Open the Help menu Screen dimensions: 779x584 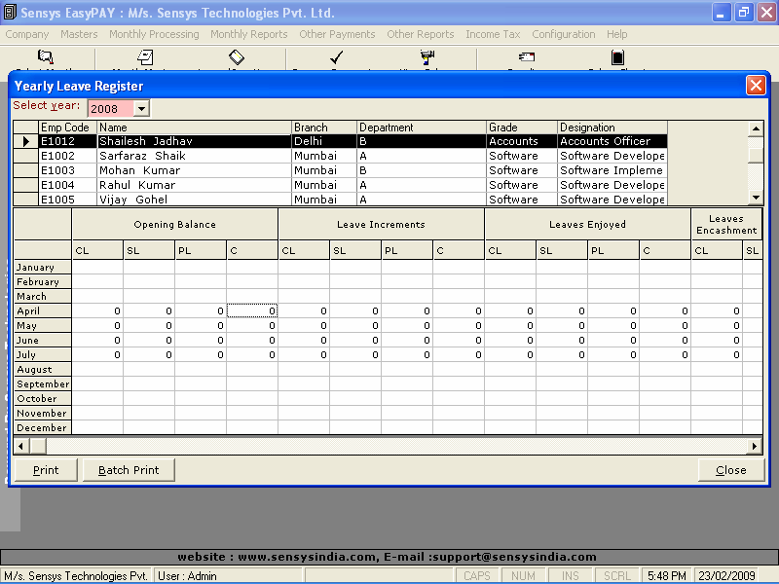point(616,34)
